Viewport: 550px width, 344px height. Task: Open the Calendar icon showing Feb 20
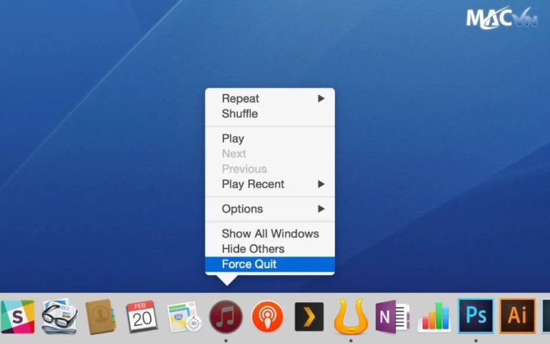pos(142,316)
